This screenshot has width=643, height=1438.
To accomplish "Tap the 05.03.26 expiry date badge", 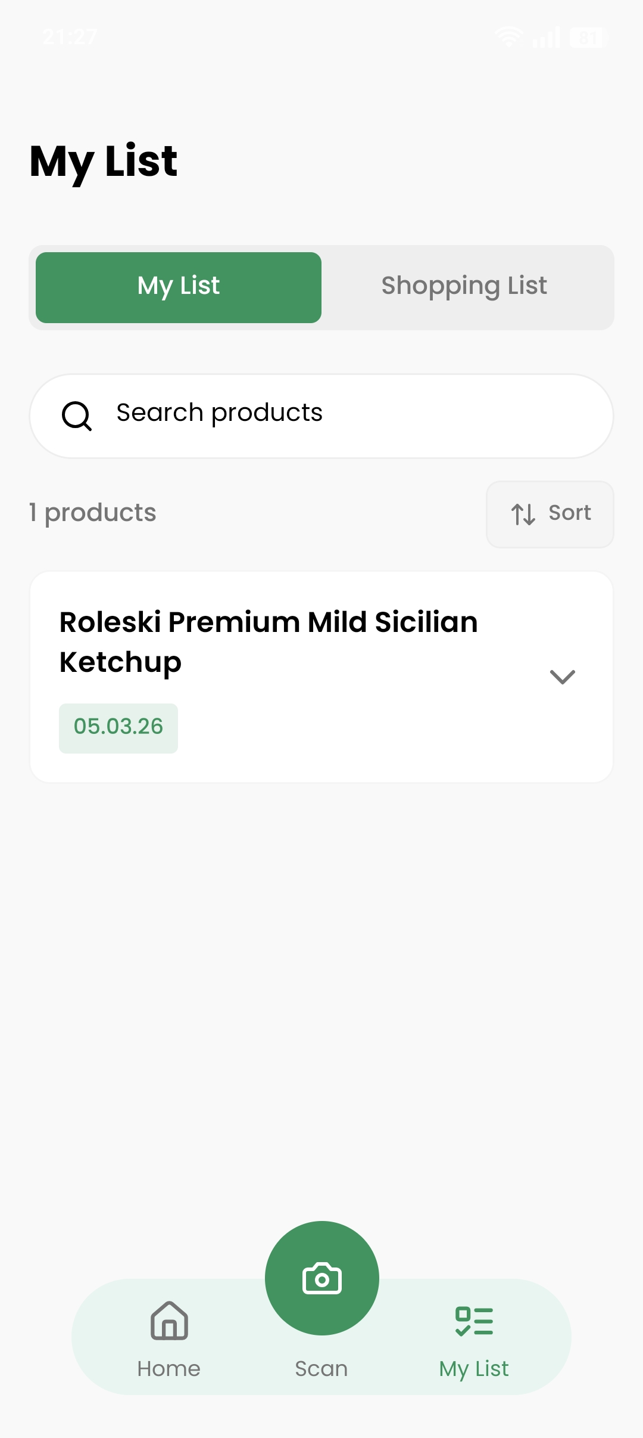I will click(x=118, y=728).
